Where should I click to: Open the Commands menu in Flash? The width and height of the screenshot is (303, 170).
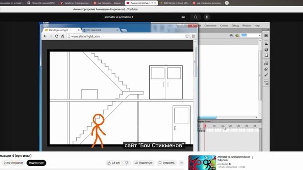coord(210,25)
